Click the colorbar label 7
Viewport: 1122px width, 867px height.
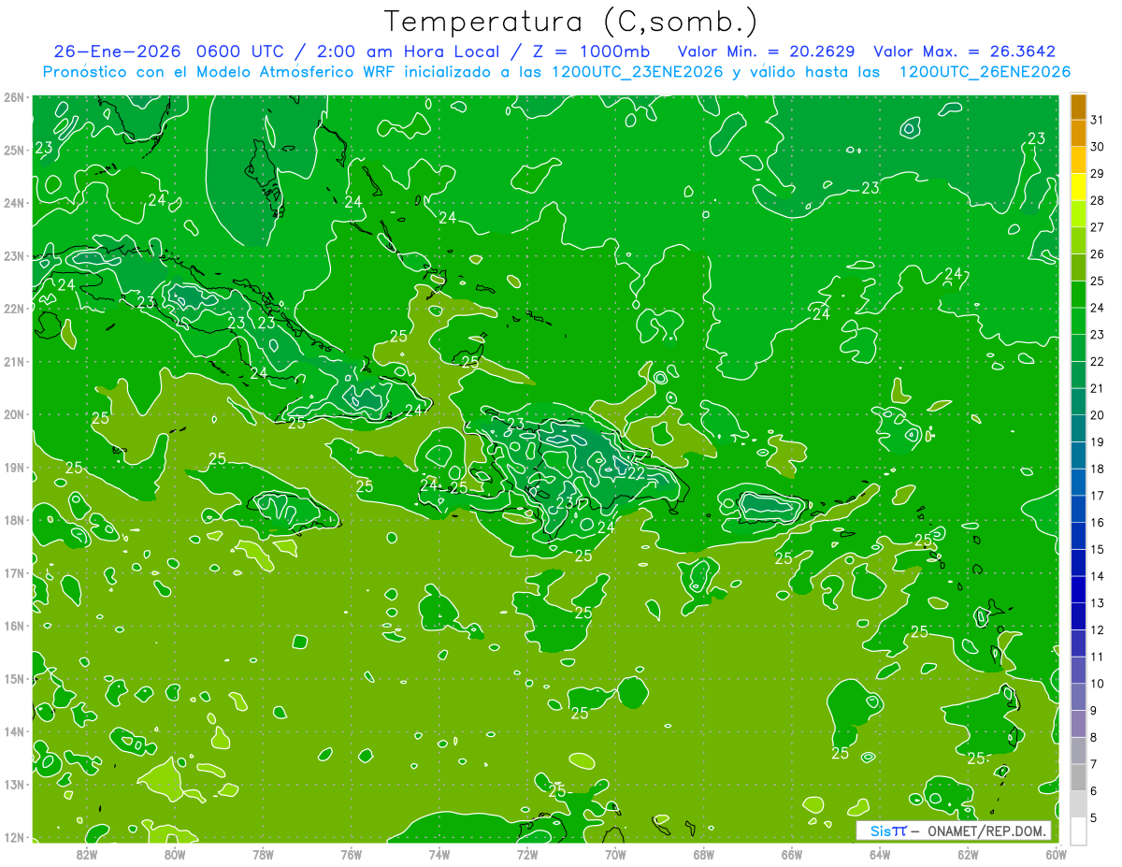click(1094, 764)
